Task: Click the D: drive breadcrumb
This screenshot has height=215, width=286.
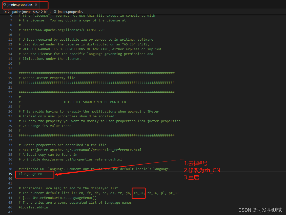Action: point(5,12)
